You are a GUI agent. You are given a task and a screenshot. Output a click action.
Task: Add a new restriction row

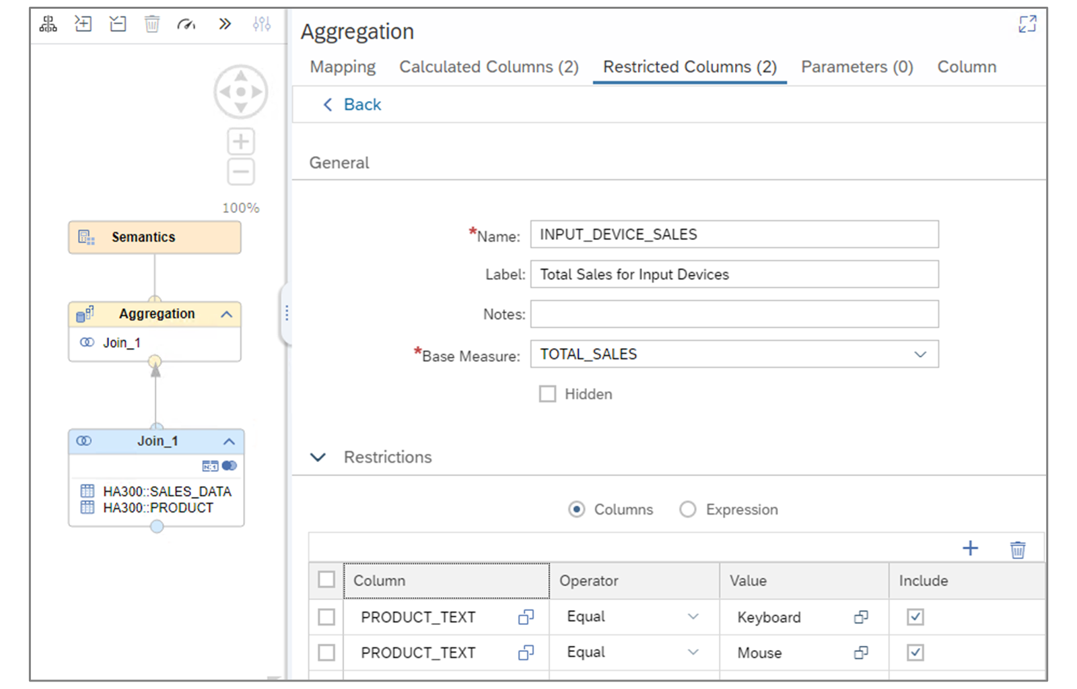coord(970,549)
